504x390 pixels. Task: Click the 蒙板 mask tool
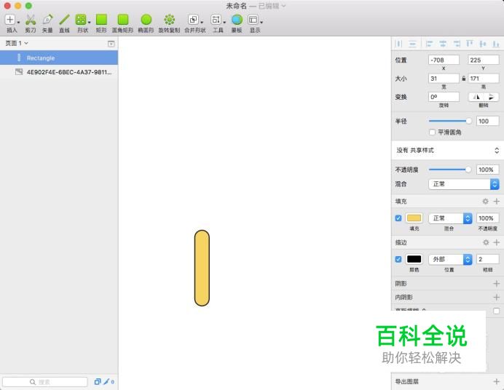237,23
